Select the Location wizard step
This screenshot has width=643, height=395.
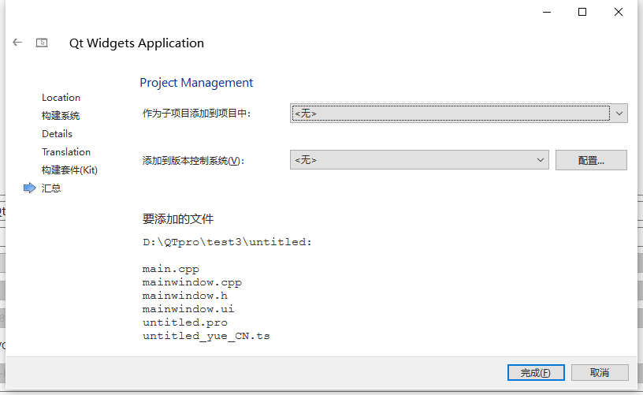[61, 98]
